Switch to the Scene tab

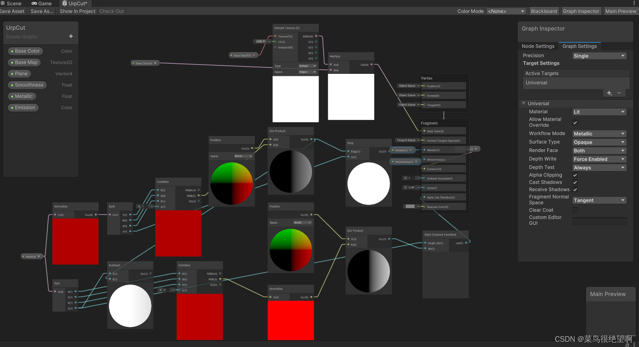(11, 3)
